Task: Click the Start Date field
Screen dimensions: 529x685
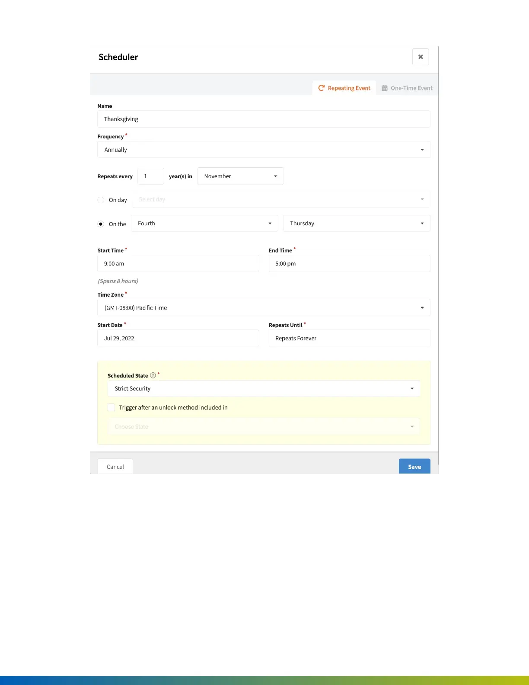Action: point(178,338)
